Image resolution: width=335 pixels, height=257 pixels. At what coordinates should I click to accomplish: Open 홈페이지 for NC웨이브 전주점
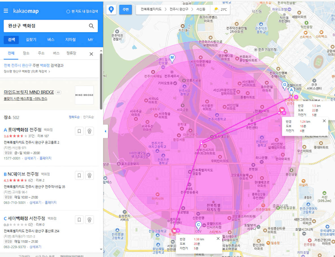[x=50, y=202]
